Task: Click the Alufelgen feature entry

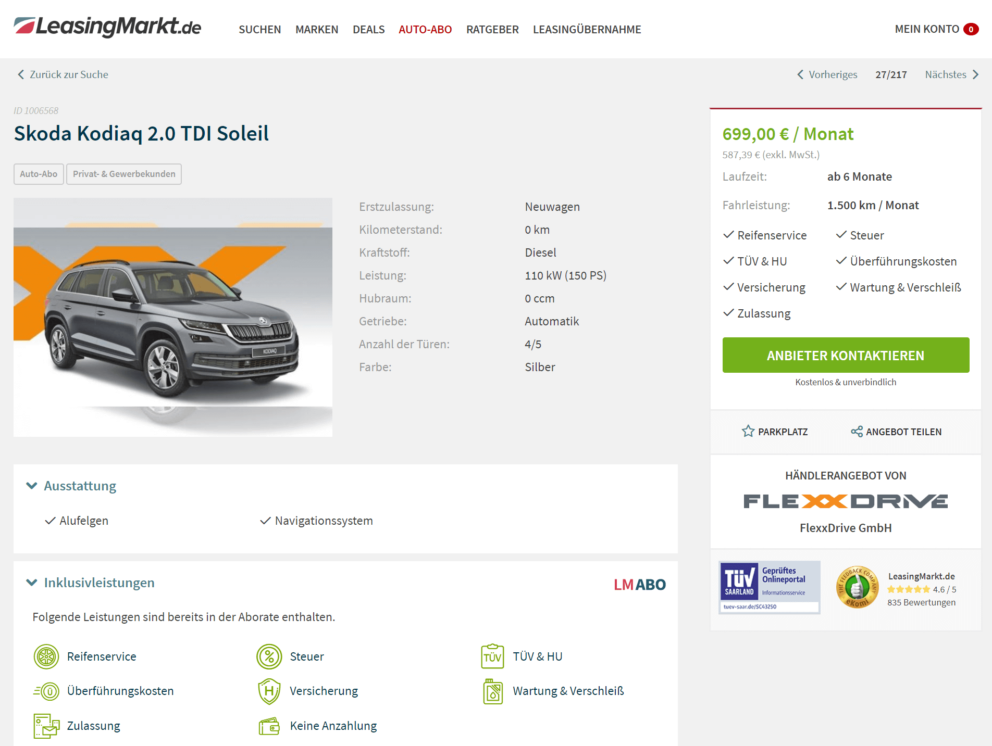Action: 77,521
